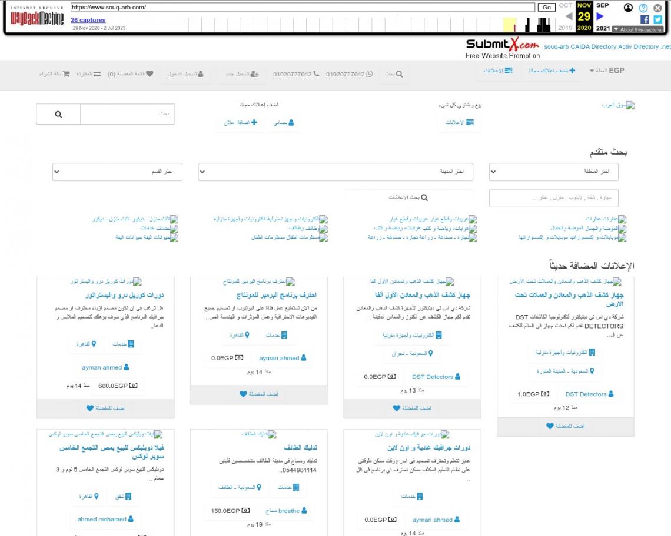Jump to year 2021 in Wayback calendar

click(603, 28)
